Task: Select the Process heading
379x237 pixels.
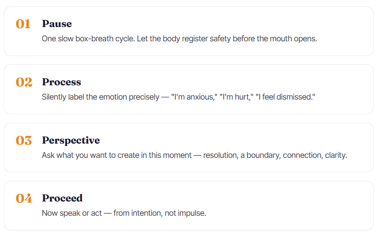Action: (x=62, y=82)
